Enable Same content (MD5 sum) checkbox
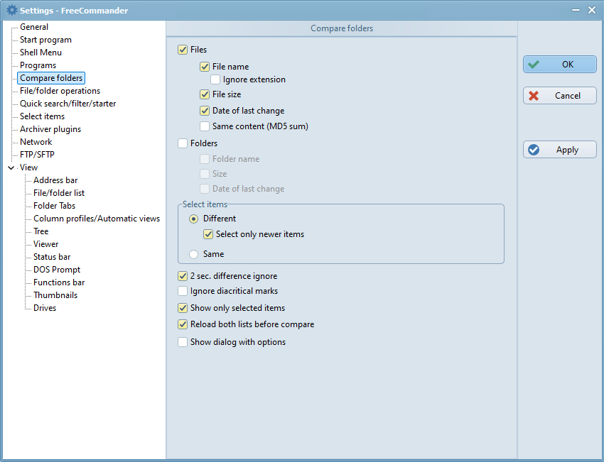The height and width of the screenshot is (462, 604). click(x=205, y=126)
